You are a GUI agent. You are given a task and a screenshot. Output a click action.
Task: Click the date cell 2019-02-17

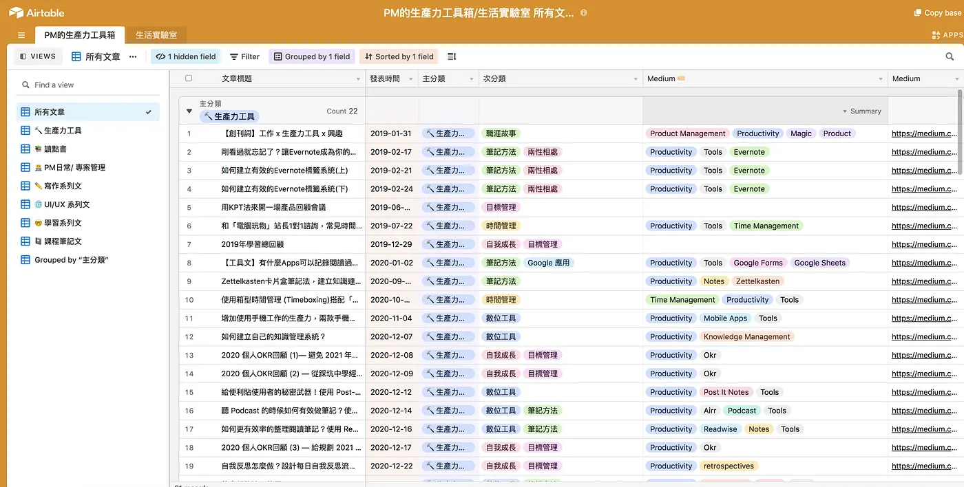(391, 152)
